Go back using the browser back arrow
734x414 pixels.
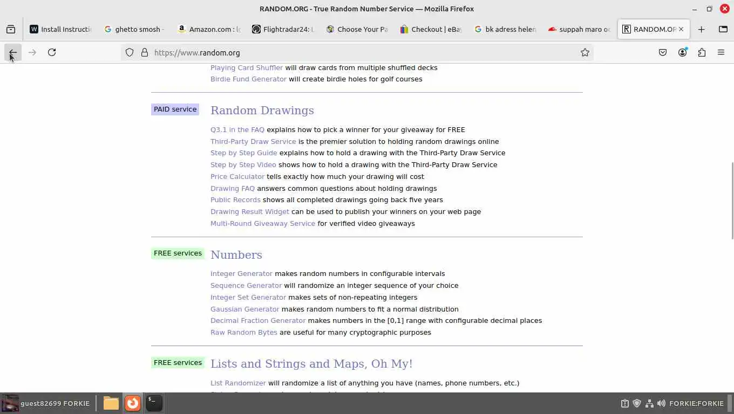pos(12,52)
